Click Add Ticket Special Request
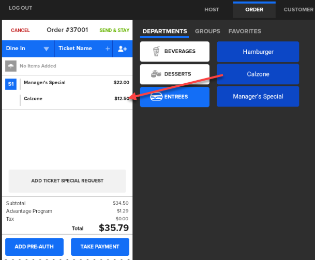Screen dimensions: 315x260 67,181
